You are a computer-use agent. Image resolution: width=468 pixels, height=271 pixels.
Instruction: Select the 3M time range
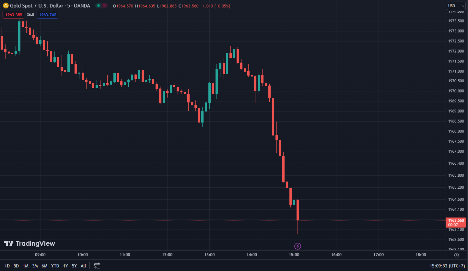35,266
